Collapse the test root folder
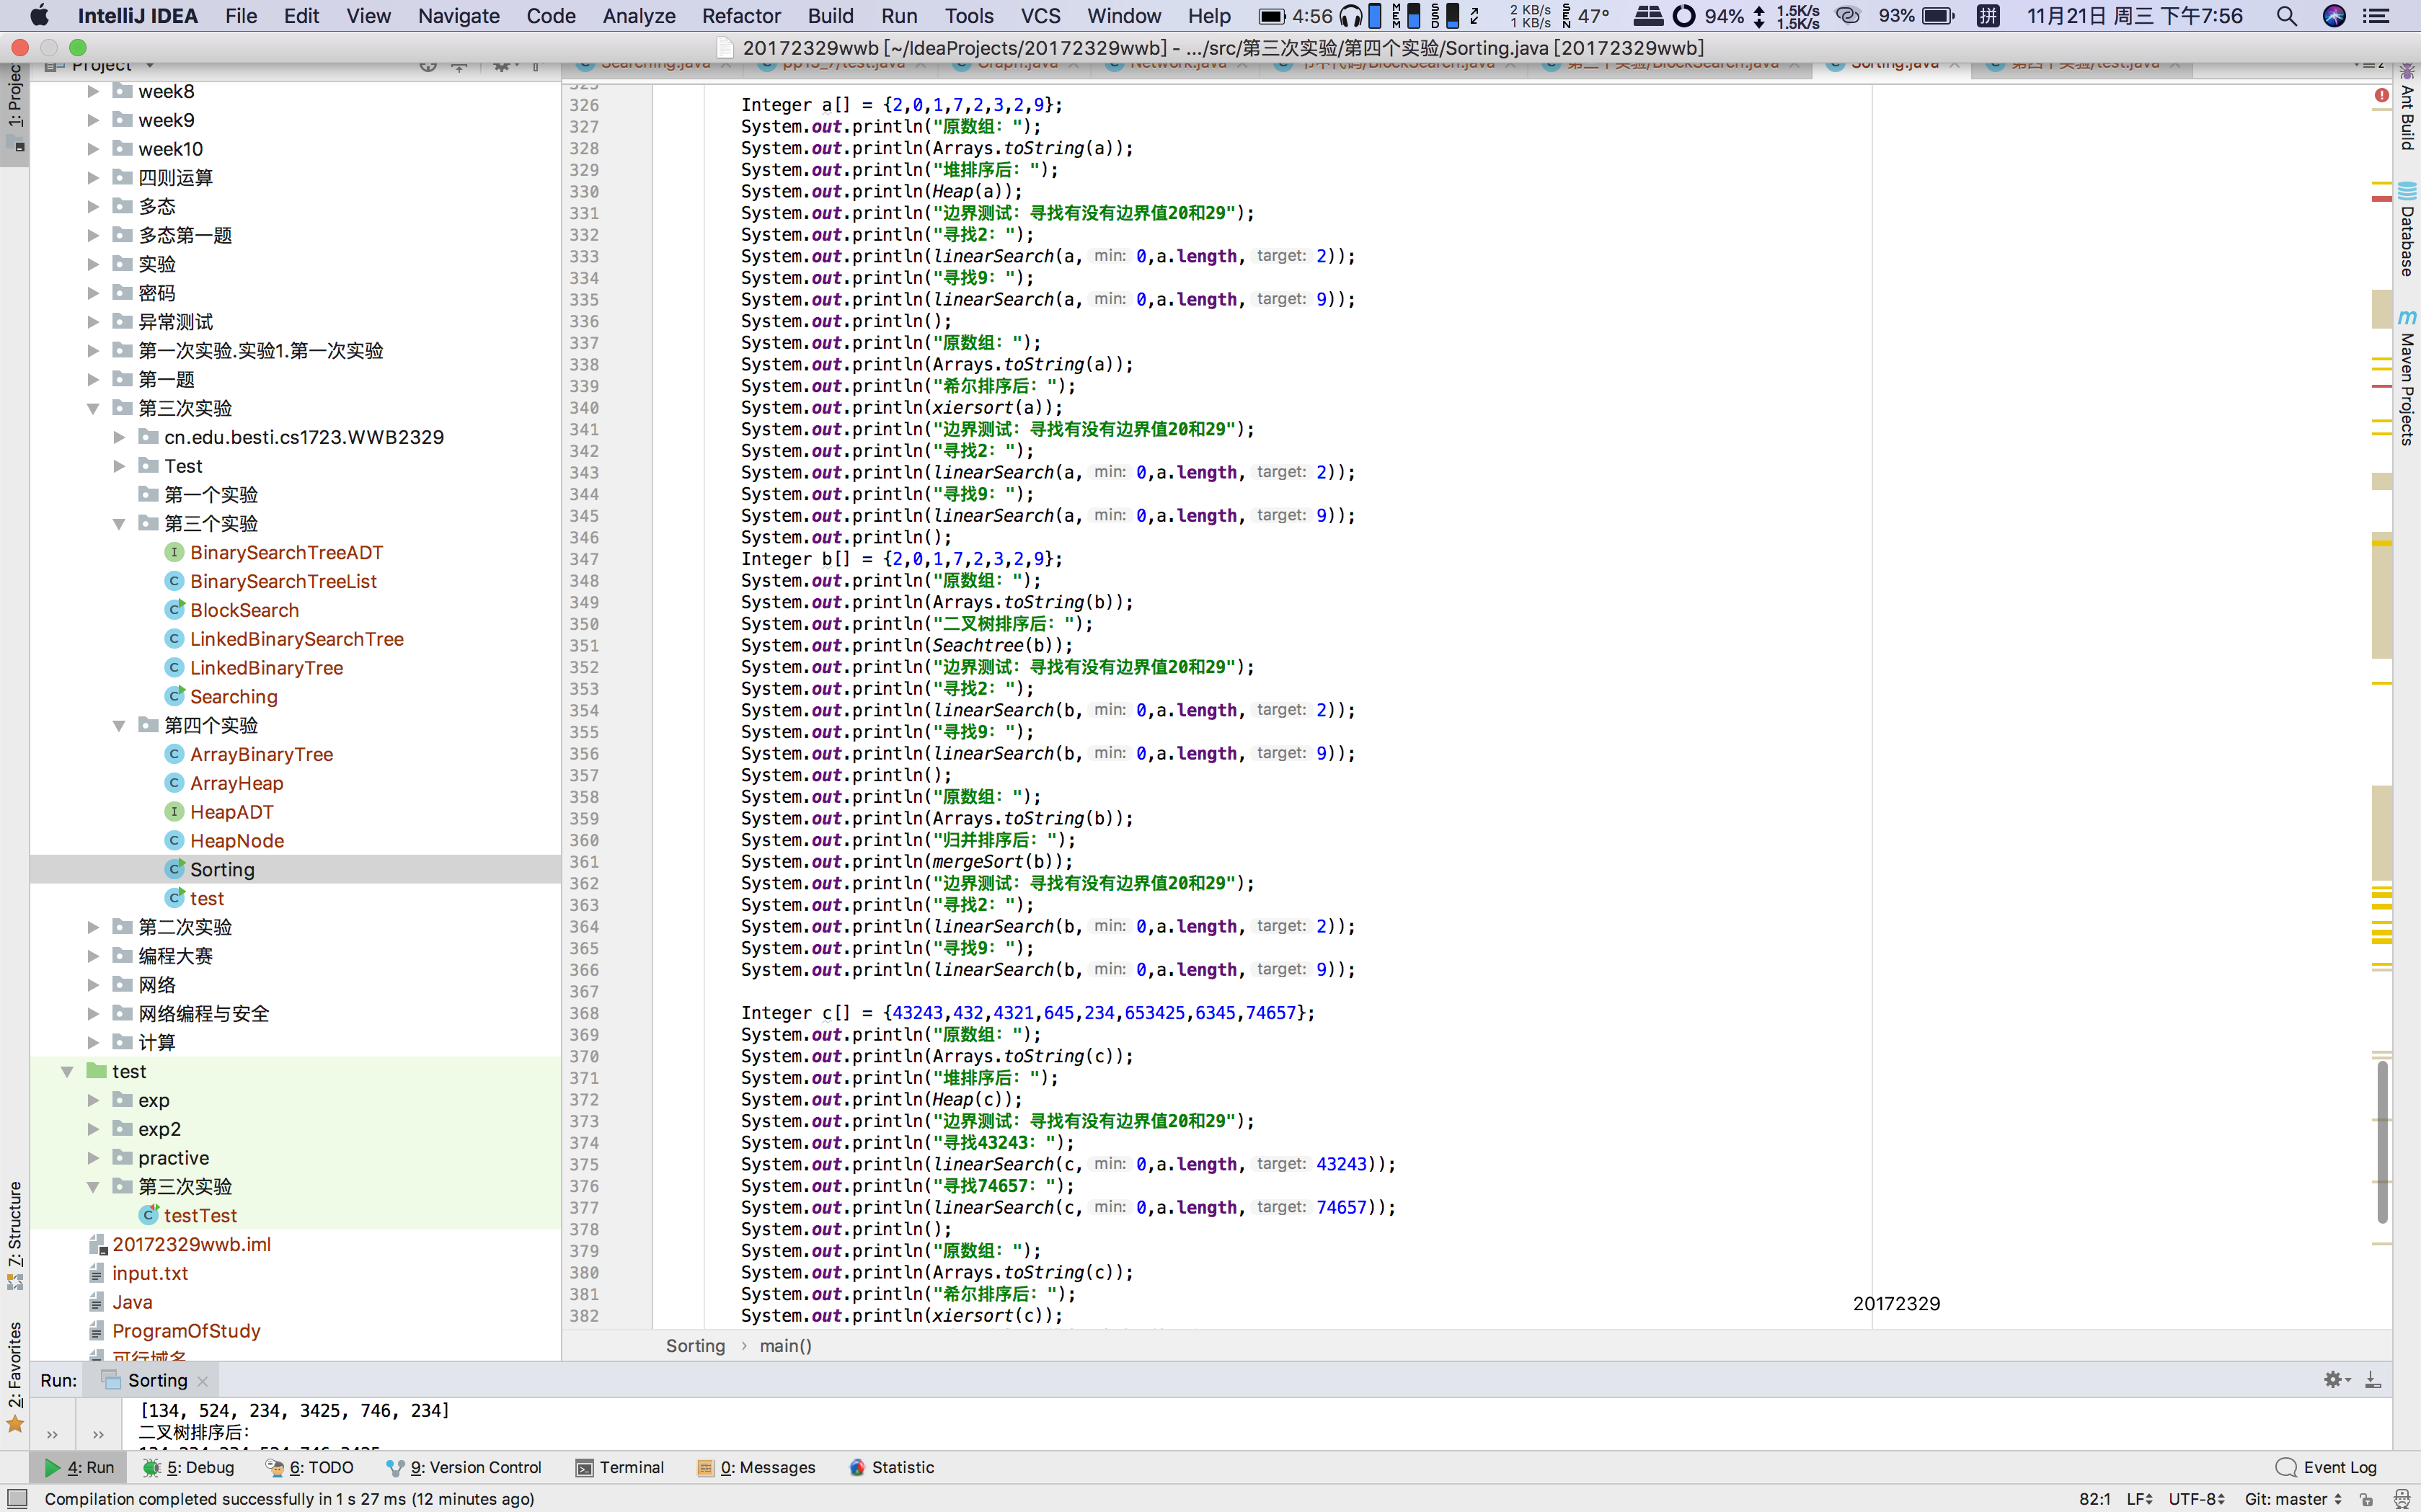This screenshot has width=2421, height=1512. pyautogui.click(x=67, y=1071)
